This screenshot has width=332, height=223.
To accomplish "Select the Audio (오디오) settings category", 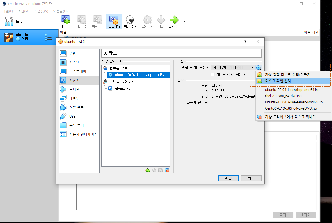I will coord(79,89).
